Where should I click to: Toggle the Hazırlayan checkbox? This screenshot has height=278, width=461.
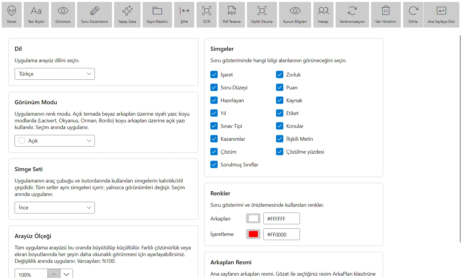point(214,100)
